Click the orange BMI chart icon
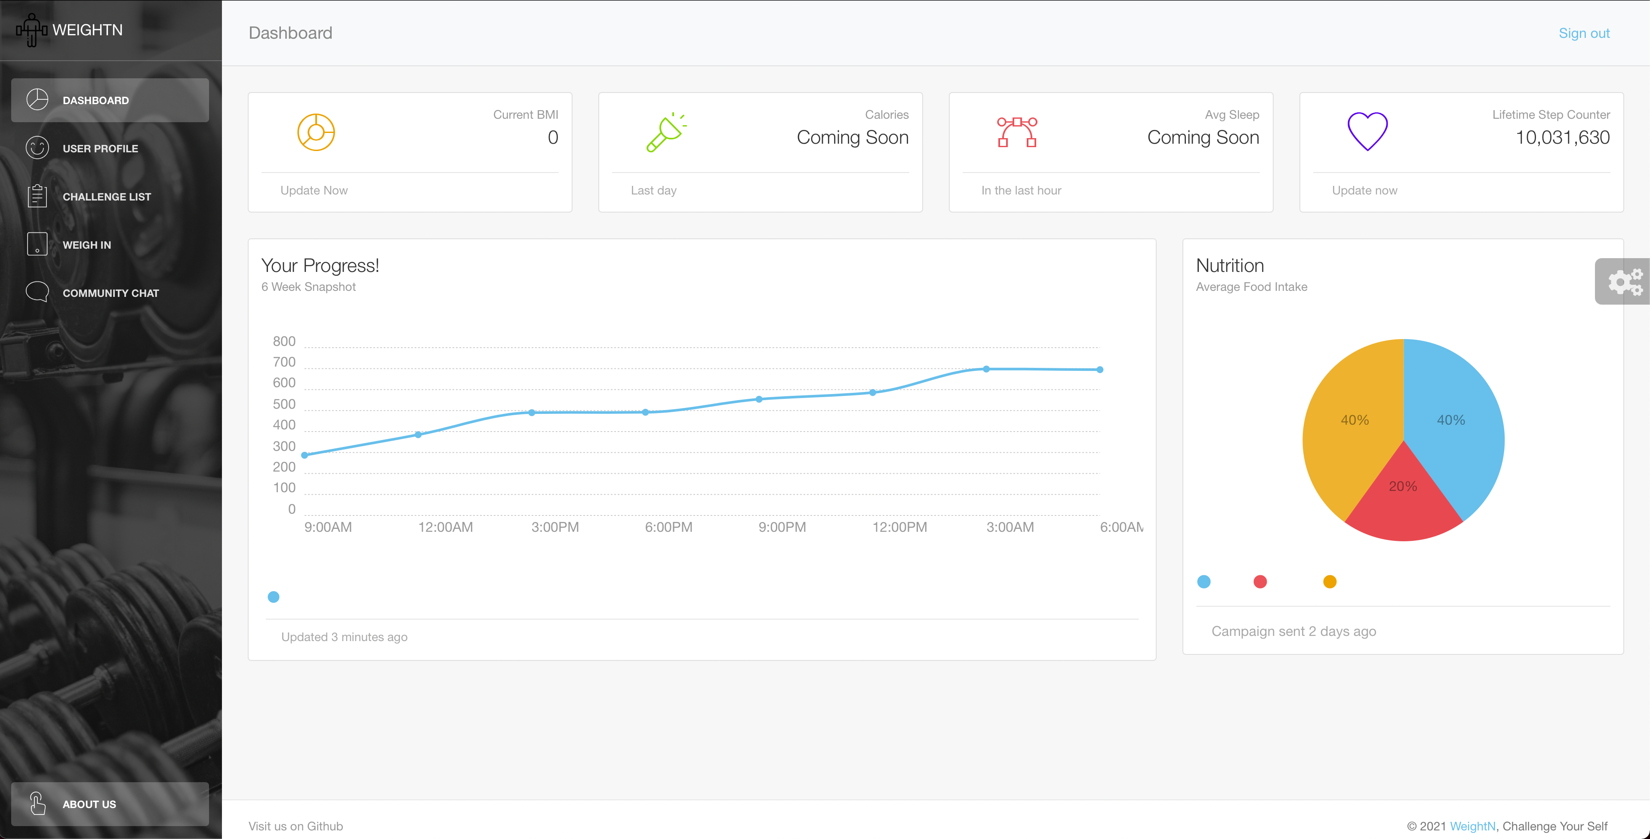Viewport: 1650px width, 839px height. (x=316, y=132)
